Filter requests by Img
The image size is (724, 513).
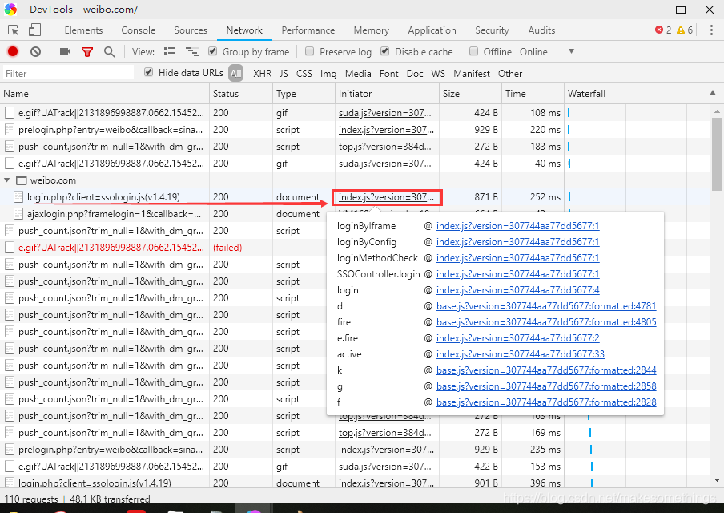(328, 74)
